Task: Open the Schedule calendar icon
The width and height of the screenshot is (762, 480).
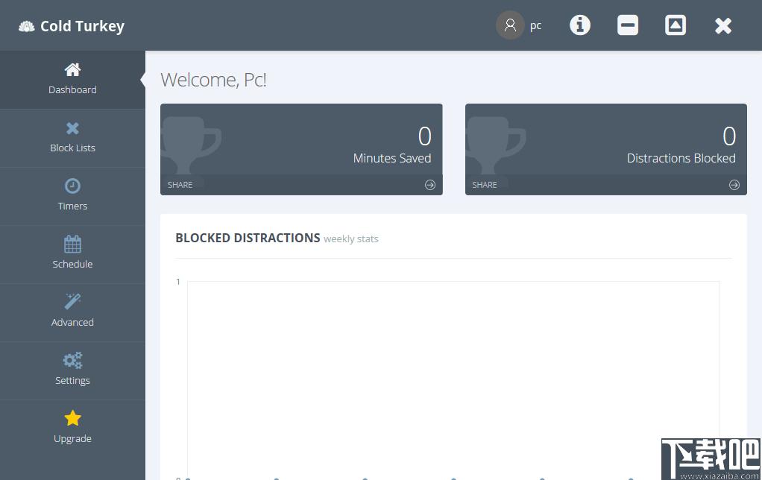Action: (x=72, y=244)
